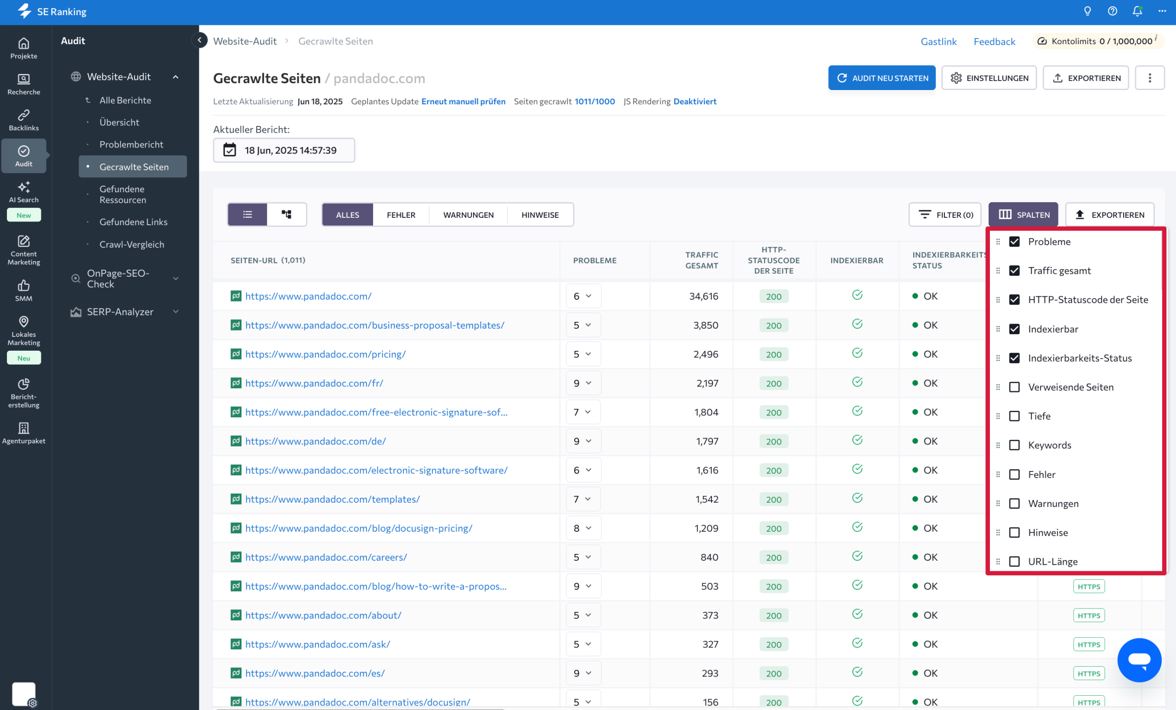Click the Erneut manuell prüfen link
The image size is (1176, 710).
463,101
